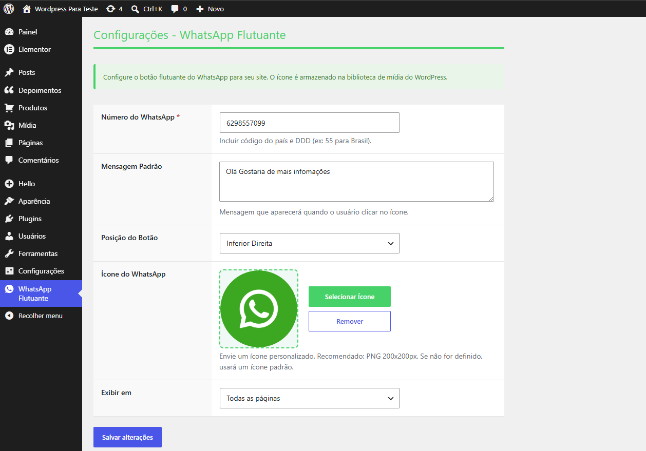Click the Recolher menu arrow icon
646x451 pixels.
(x=9, y=316)
